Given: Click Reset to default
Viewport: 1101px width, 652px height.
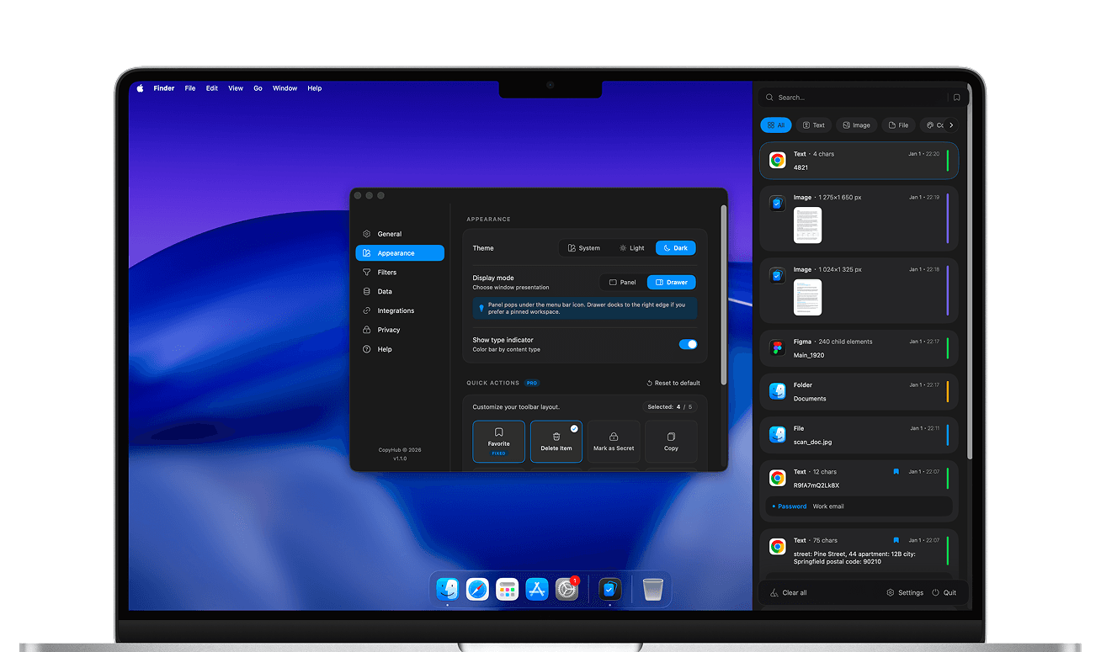Looking at the screenshot, I should click(673, 383).
